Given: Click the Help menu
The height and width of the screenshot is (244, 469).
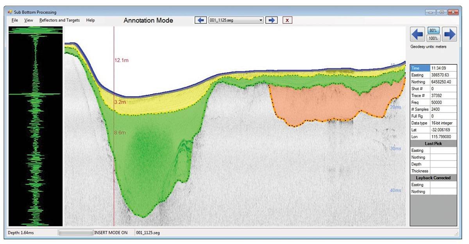Looking at the screenshot, I should tap(90, 20).
